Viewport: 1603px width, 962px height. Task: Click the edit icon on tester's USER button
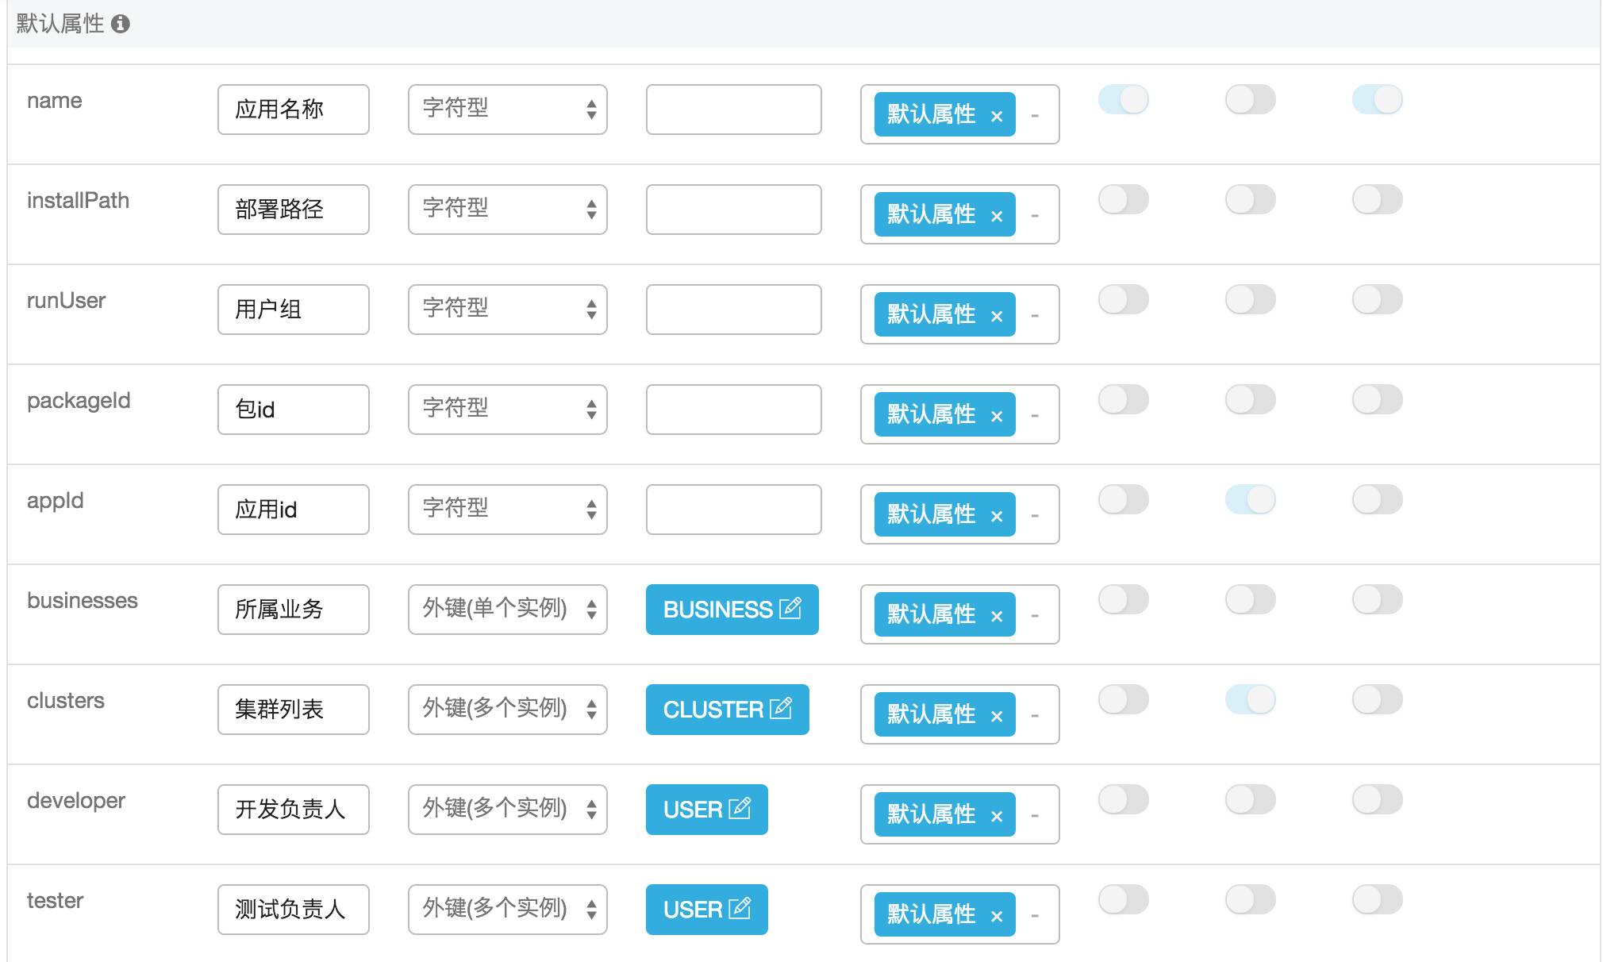739,909
